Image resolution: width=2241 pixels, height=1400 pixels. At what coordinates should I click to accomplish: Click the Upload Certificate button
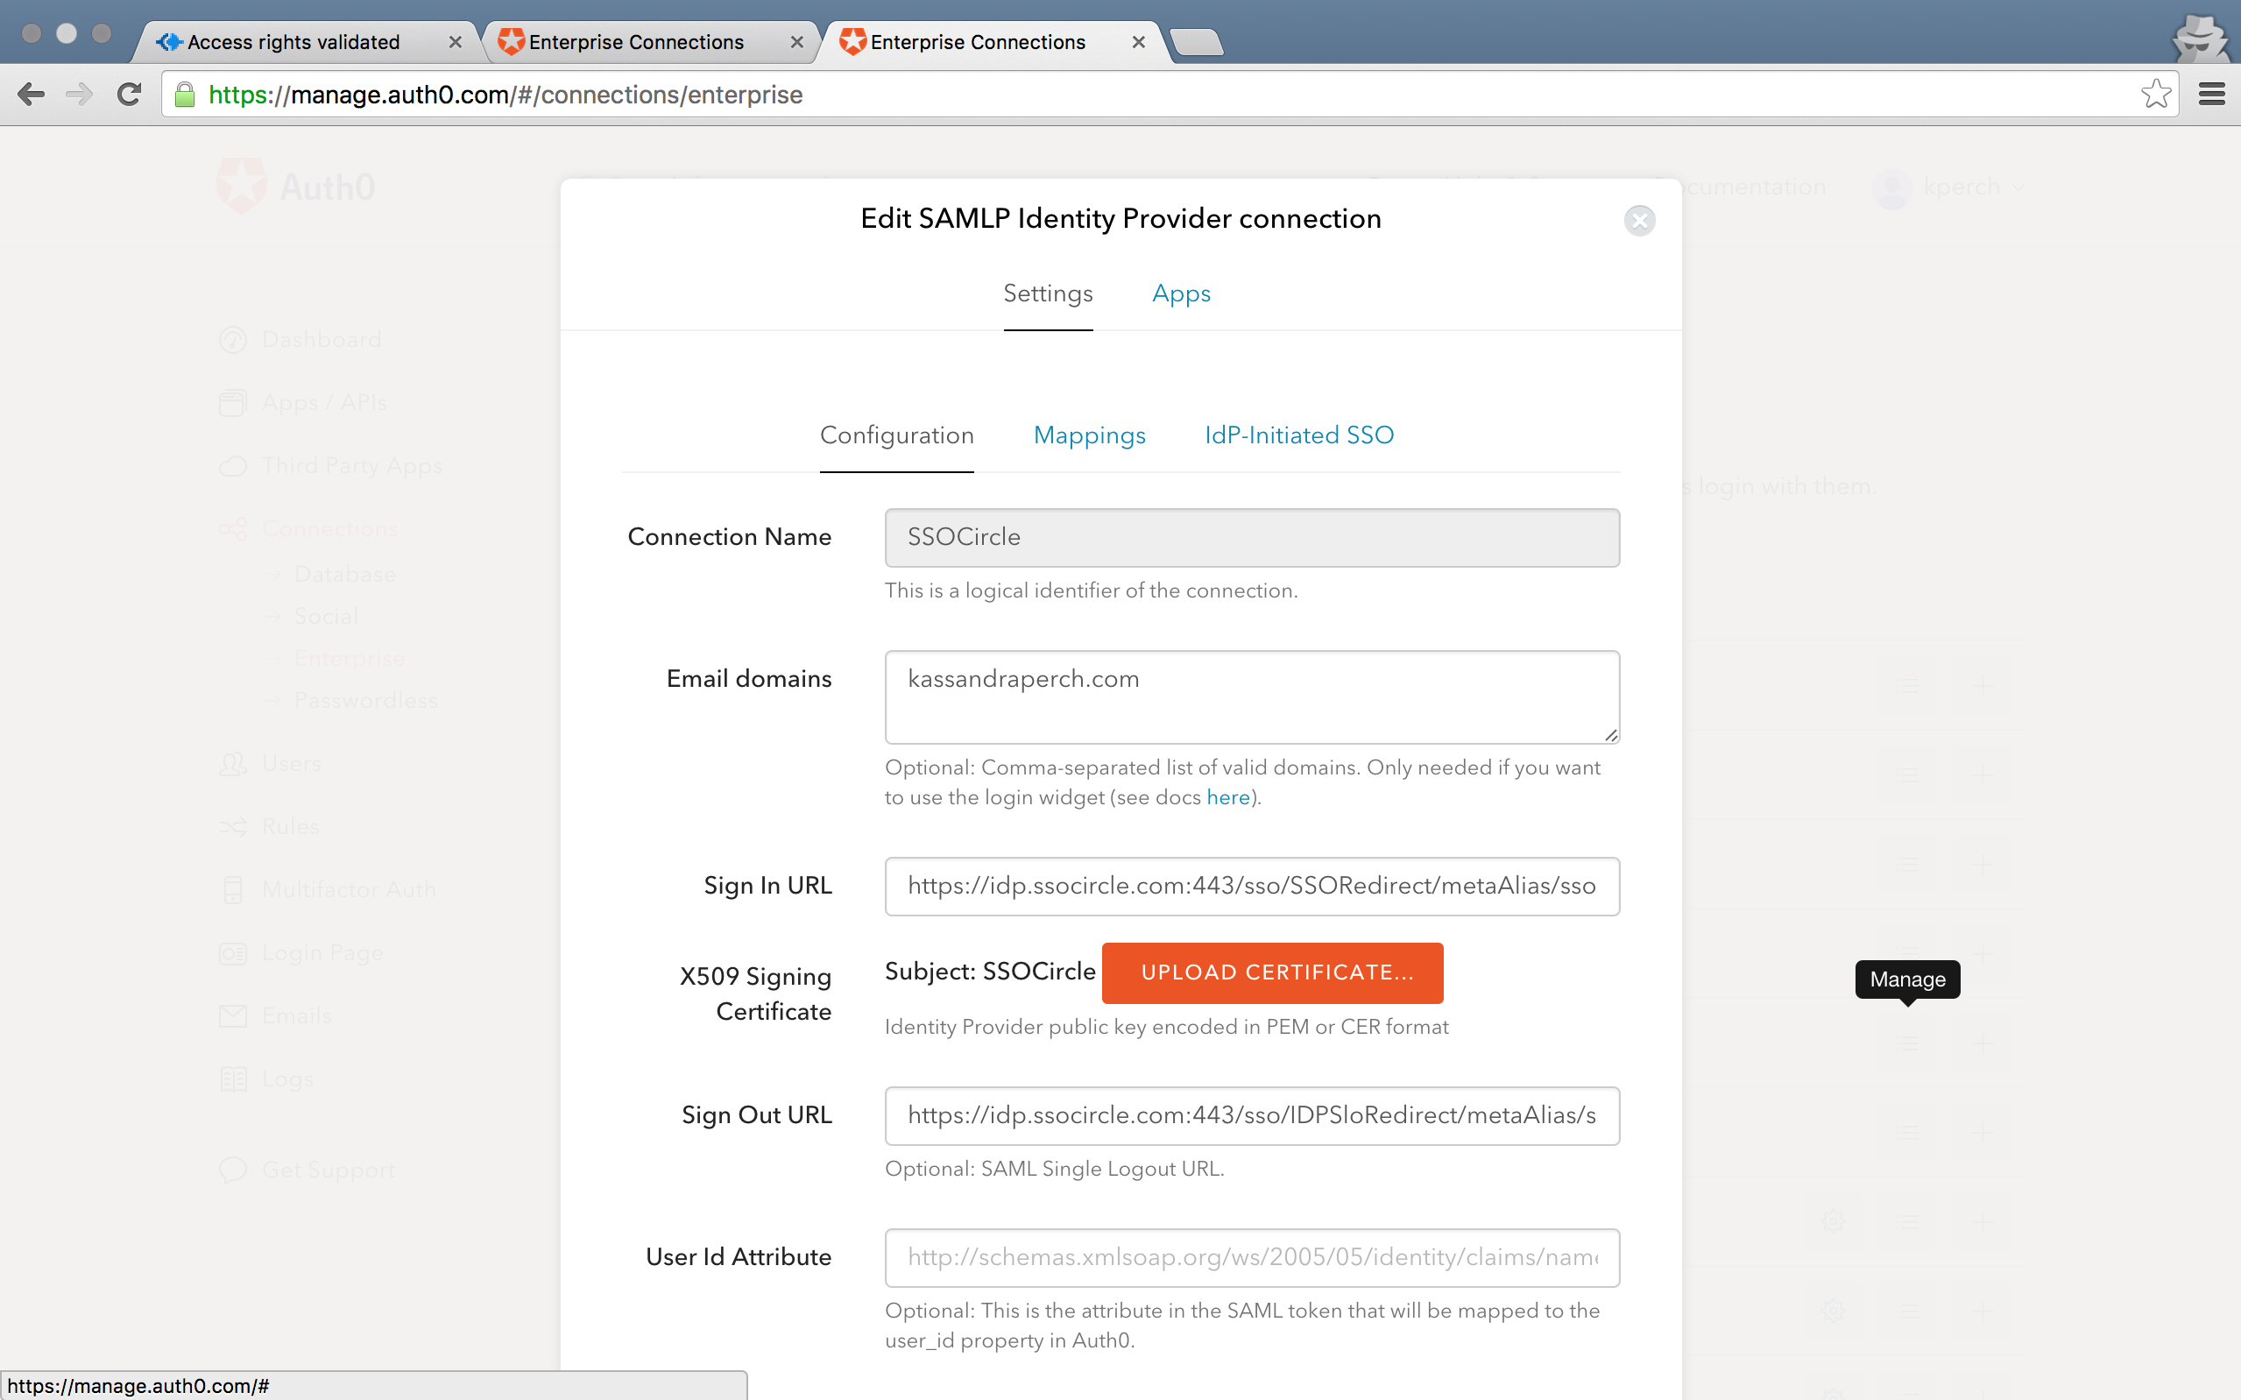coord(1272,972)
